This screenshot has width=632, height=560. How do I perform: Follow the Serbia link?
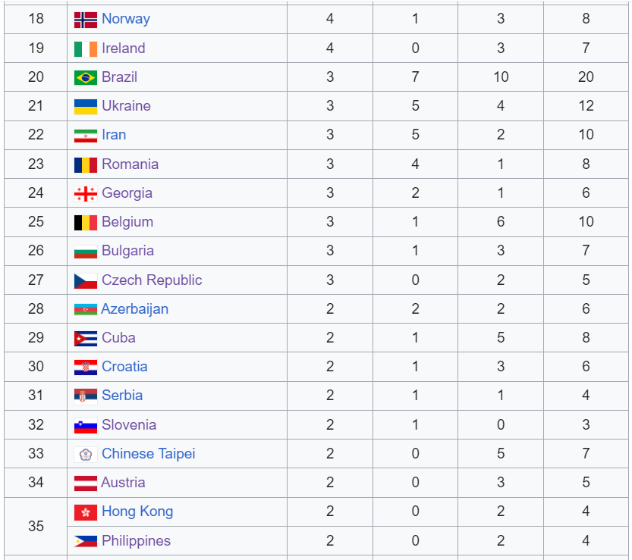coord(121,396)
